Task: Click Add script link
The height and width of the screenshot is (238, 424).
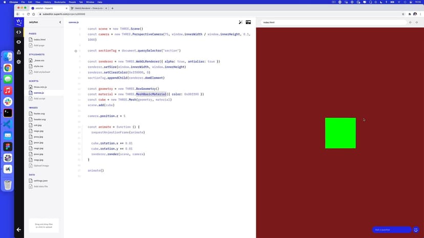Action: [39, 99]
